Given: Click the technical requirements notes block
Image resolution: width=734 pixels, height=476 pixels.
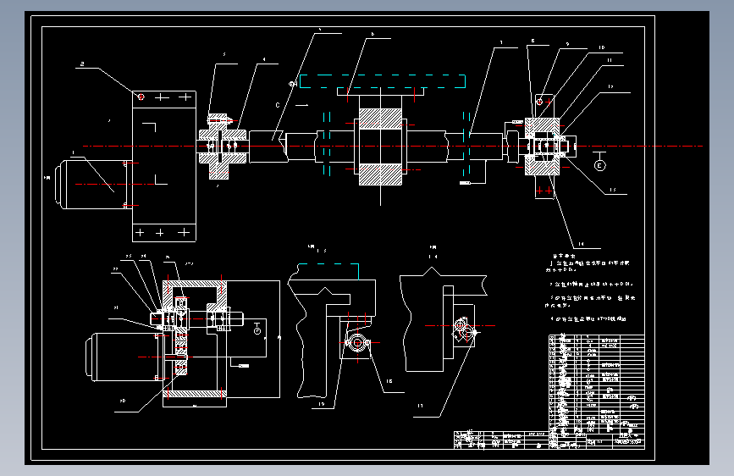Looking at the screenshot, I should tap(590, 288).
